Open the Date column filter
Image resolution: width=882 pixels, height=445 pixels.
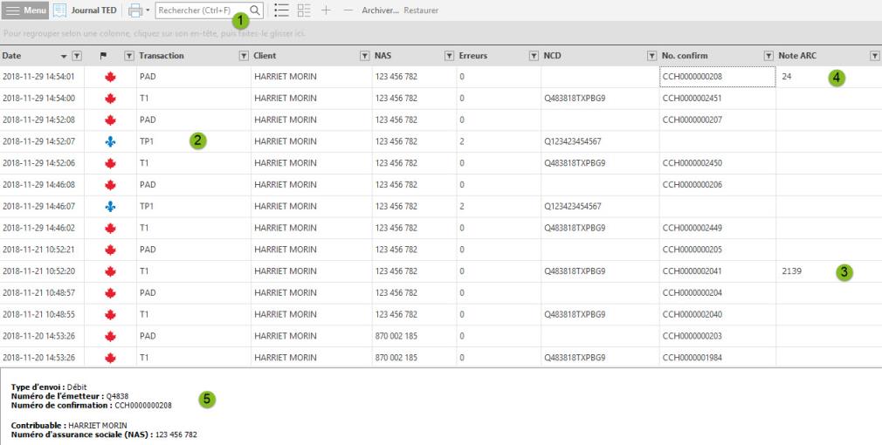click(77, 56)
